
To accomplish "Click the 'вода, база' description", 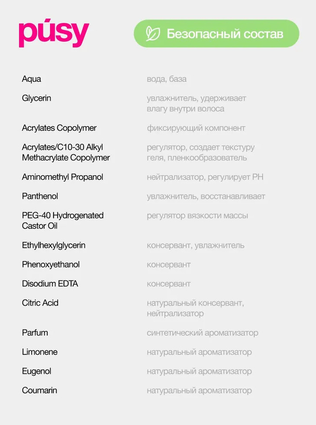I will tap(167, 79).
